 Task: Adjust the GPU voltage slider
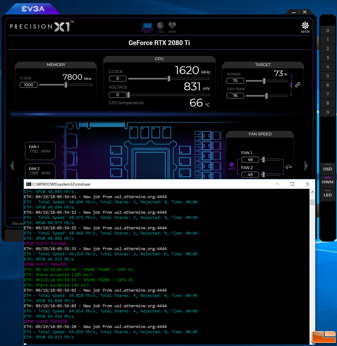click(x=128, y=95)
